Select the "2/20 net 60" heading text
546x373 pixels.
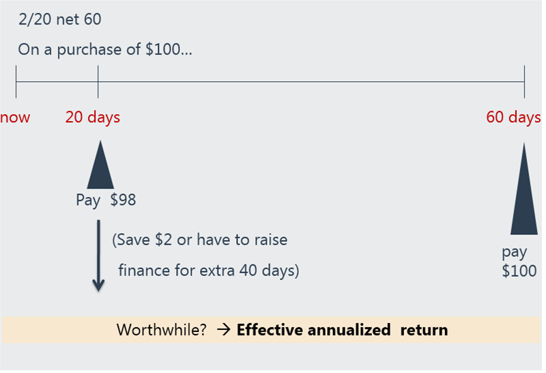[x=59, y=20]
